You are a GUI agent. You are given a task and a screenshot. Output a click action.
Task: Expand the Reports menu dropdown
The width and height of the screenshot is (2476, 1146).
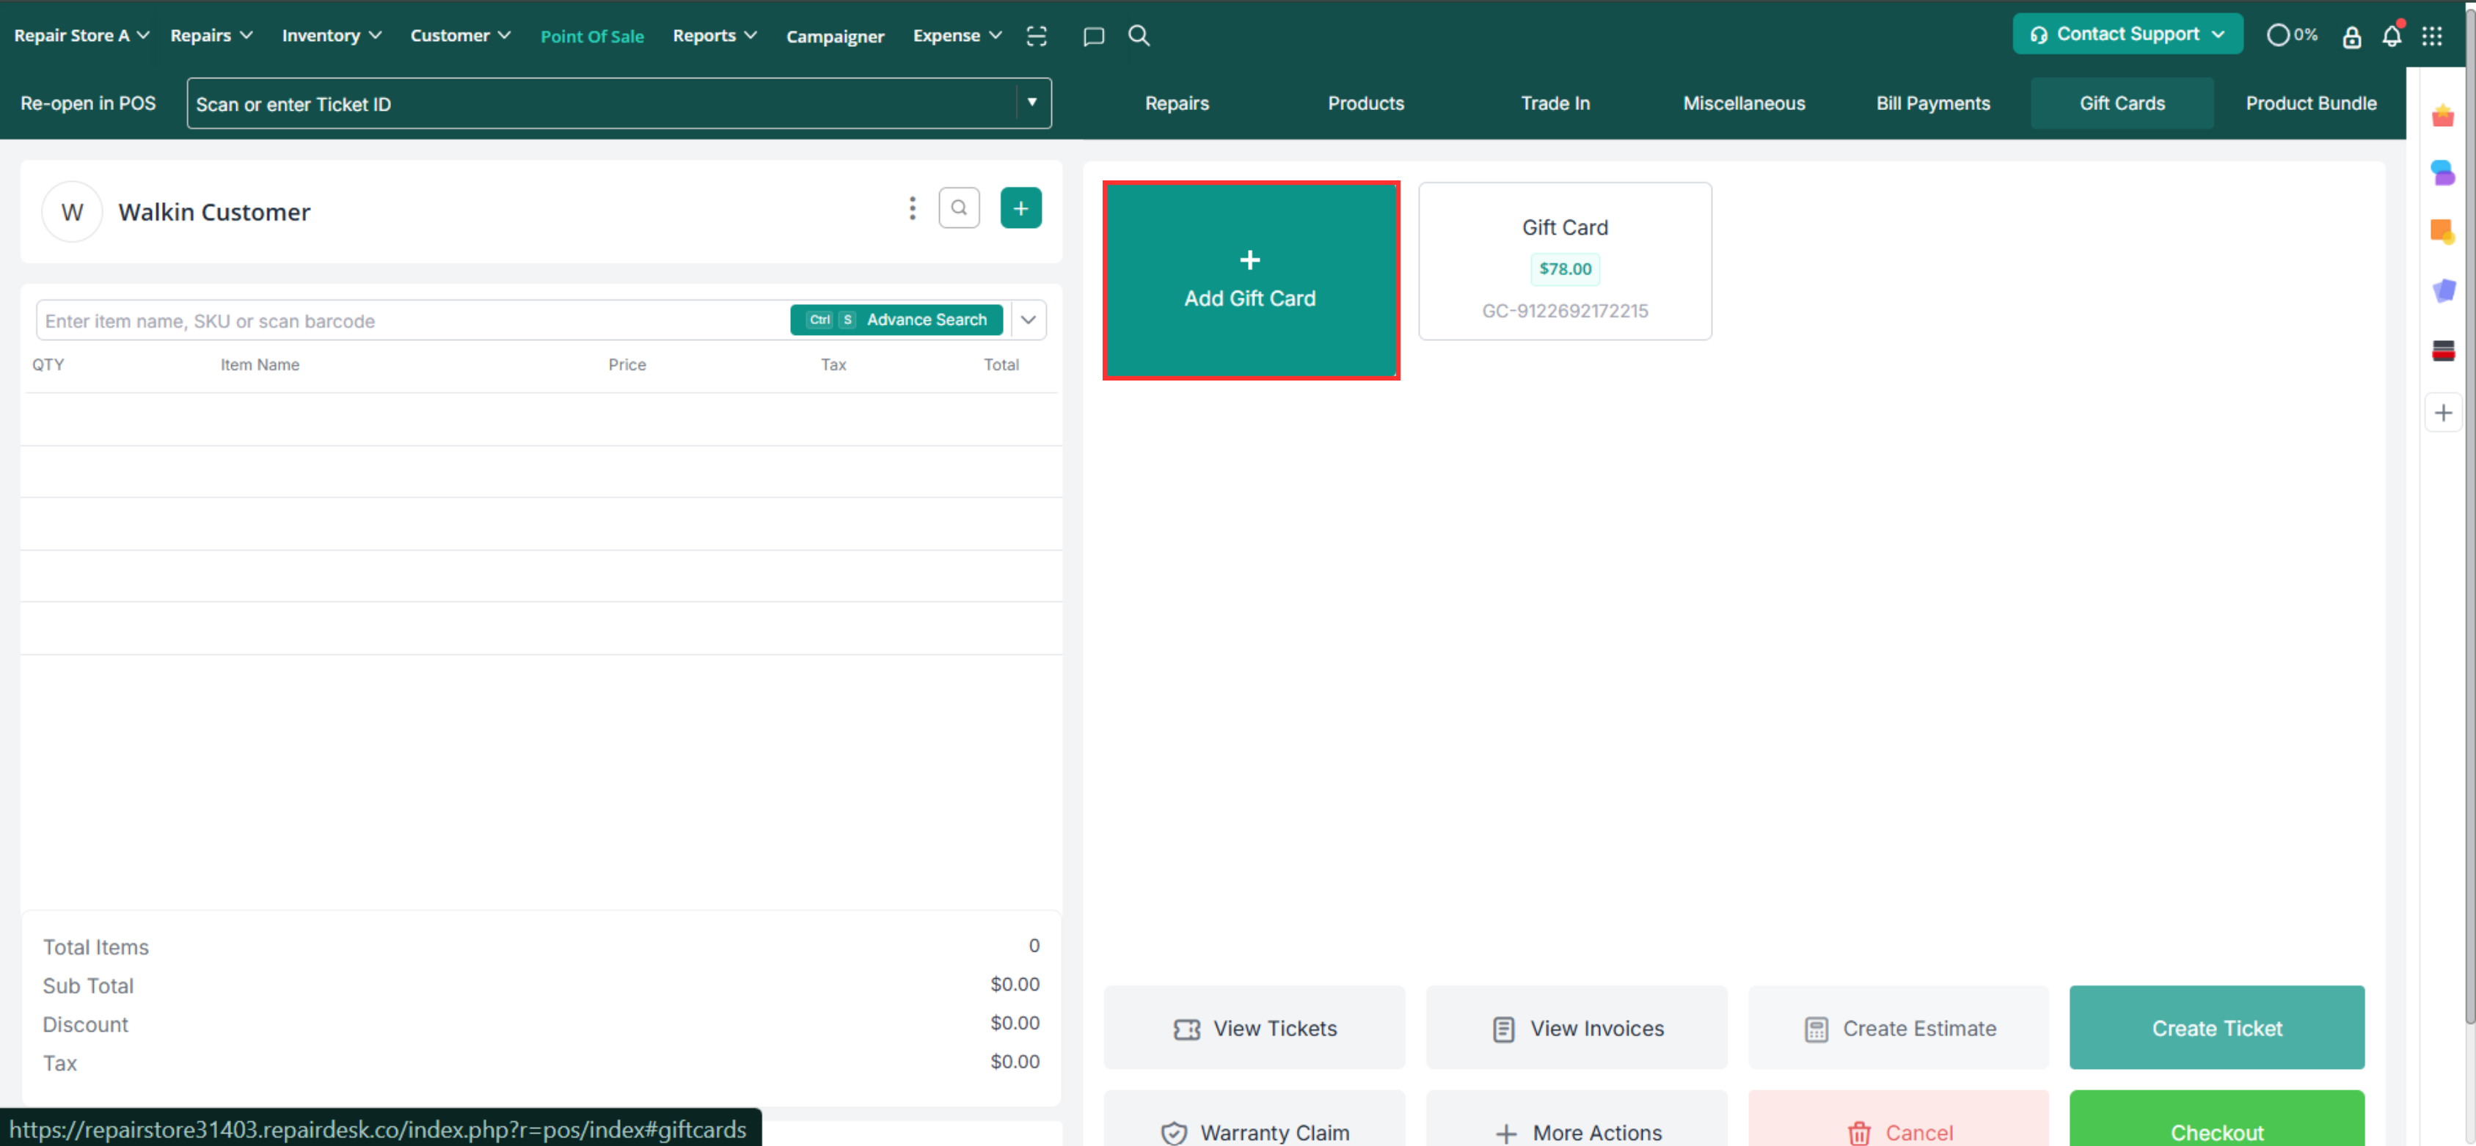click(714, 35)
